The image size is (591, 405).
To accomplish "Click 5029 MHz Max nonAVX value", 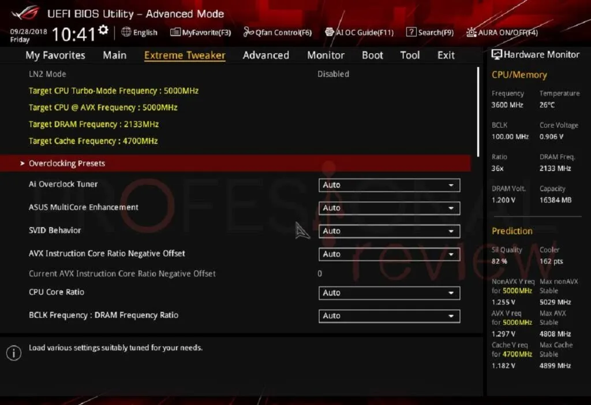I will [x=555, y=302].
